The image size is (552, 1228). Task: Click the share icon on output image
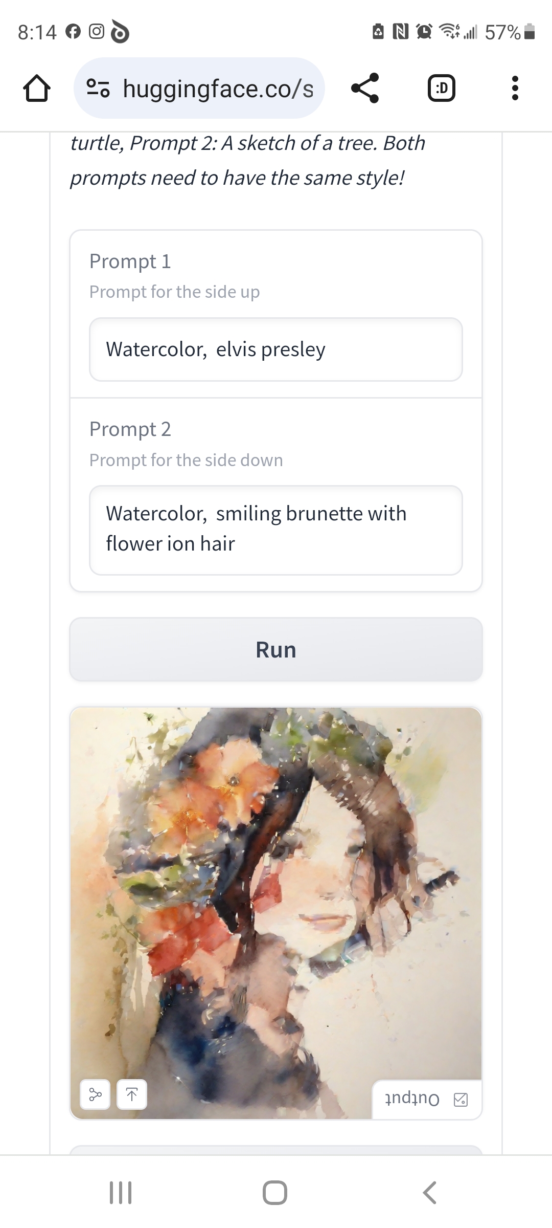pyautogui.click(x=96, y=1094)
